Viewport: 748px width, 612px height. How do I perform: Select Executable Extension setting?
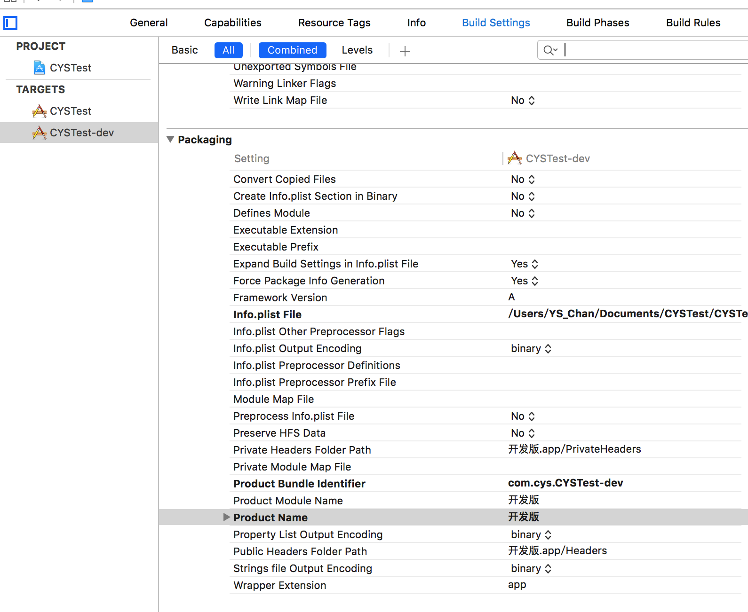tap(286, 230)
